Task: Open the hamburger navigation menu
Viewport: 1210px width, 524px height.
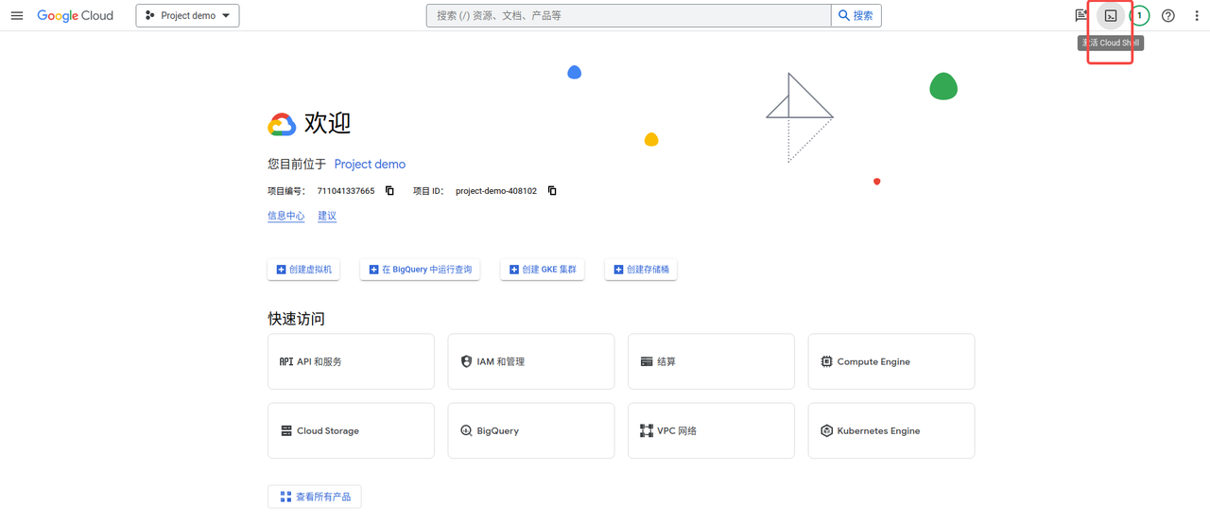Action: coord(17,16)
